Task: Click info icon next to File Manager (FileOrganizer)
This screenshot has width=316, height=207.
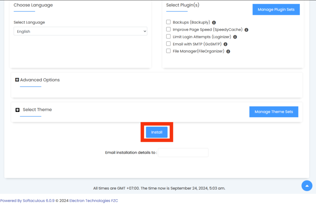Action: point(228,52)
